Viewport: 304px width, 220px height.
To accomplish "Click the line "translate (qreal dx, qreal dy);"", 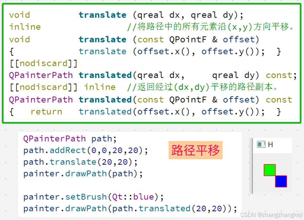I will 161,15.
